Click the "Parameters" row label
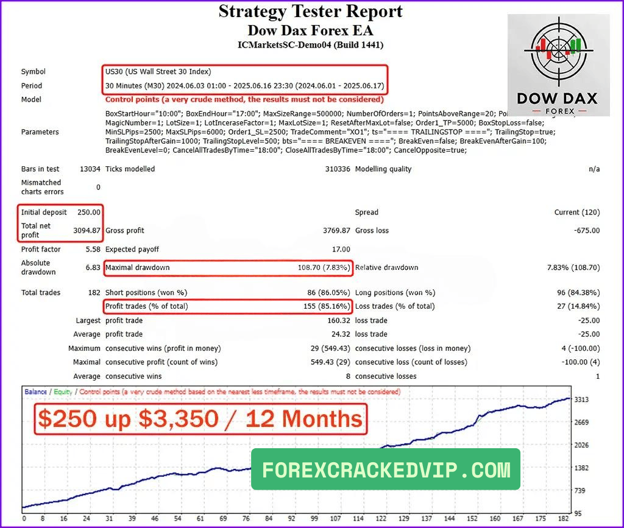The width and height of the screenshot is (624, 528). pyautogui.click(x=40, y=132)
